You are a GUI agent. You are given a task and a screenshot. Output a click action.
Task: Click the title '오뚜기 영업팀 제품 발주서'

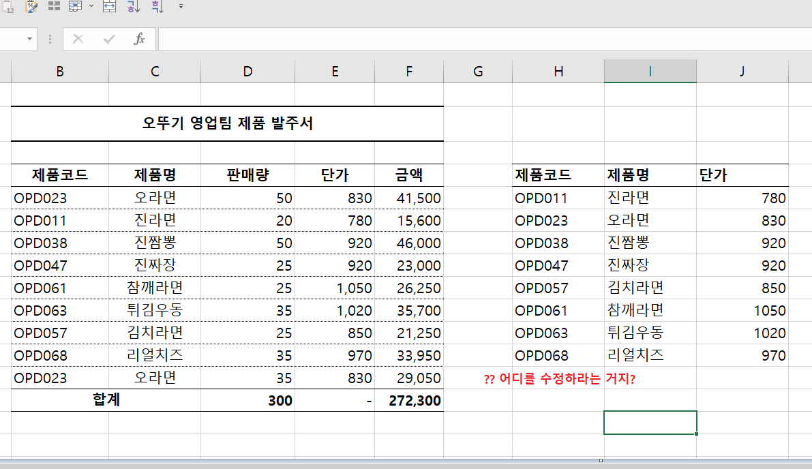tap(227, 123)
